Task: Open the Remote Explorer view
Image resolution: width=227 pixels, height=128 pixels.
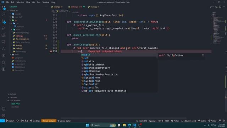Action: point(4,42)
